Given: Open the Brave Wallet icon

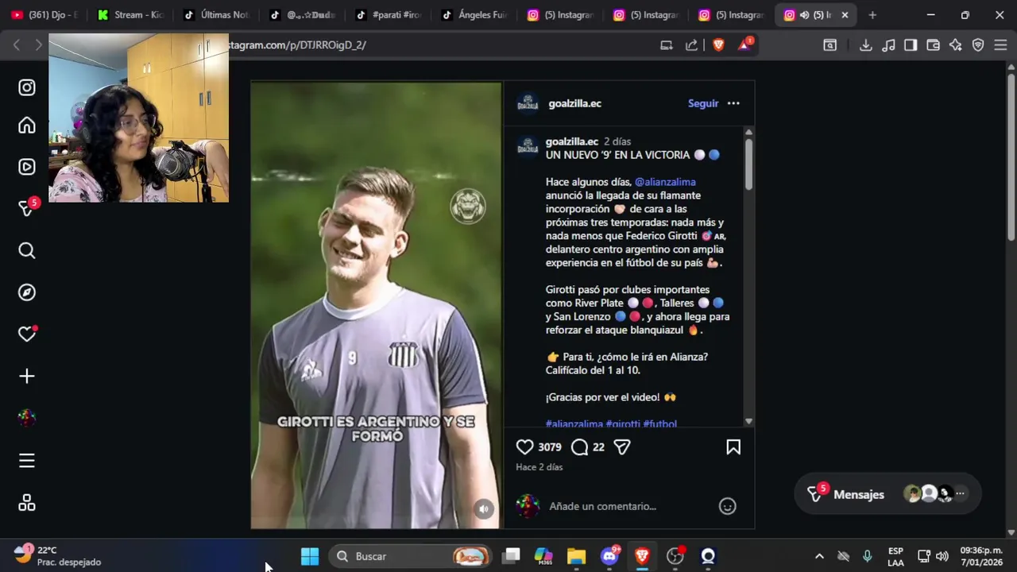Looking at the screenshot, I should tap(934, 45).
